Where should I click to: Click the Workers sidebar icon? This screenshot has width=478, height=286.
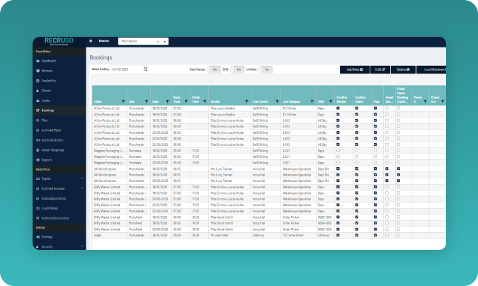[x=38, y=71]
